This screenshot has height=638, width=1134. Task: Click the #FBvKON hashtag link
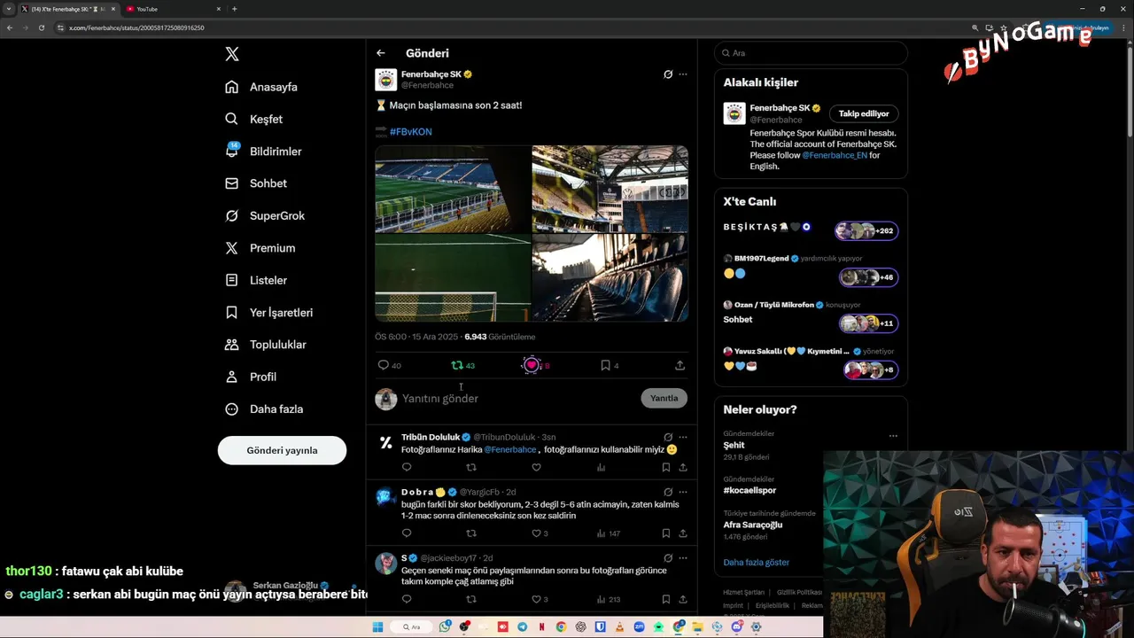coord(410,132)
